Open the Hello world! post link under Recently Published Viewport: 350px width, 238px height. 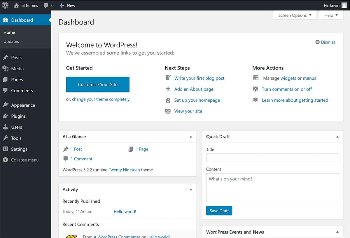click(x=125, y=211)
